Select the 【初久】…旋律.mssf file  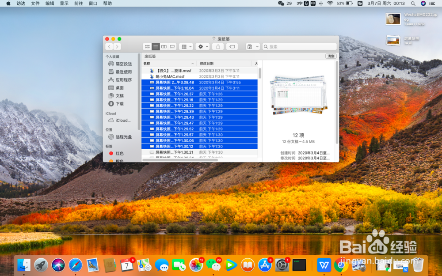tap(200, 71)
